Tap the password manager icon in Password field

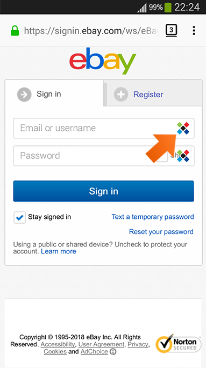point(183,156)
